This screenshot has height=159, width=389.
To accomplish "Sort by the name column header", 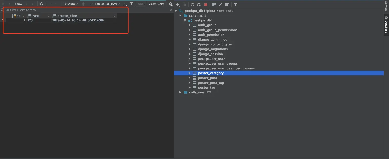I will [x=38, y=16].
